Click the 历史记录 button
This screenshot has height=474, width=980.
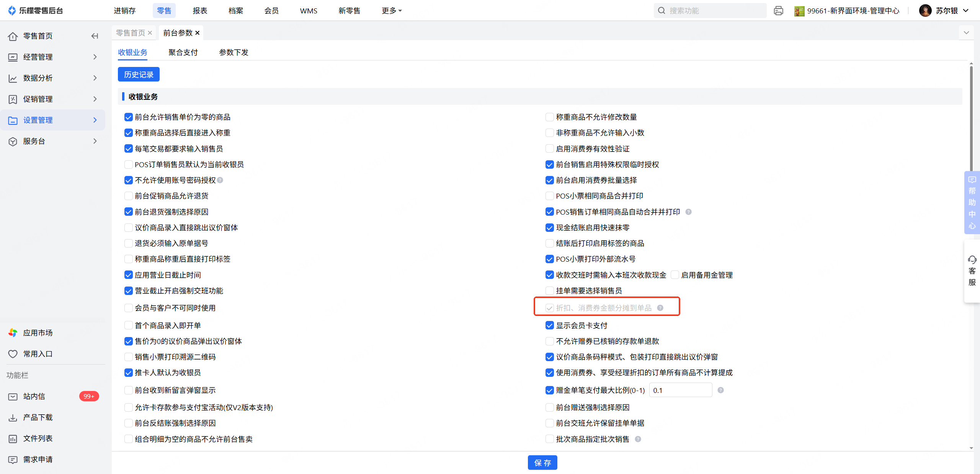(139, 75)
